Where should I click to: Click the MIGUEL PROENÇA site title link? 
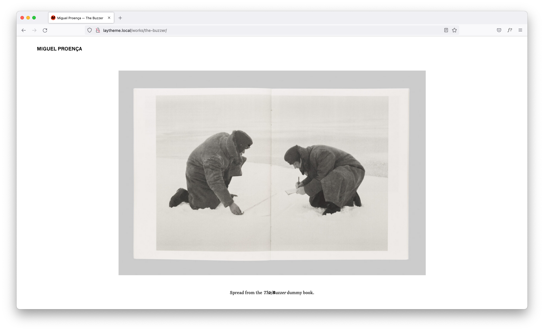click(x=59, y=49)
